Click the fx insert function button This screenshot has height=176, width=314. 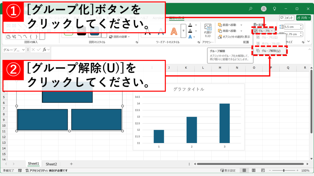(x=44, y=50)
